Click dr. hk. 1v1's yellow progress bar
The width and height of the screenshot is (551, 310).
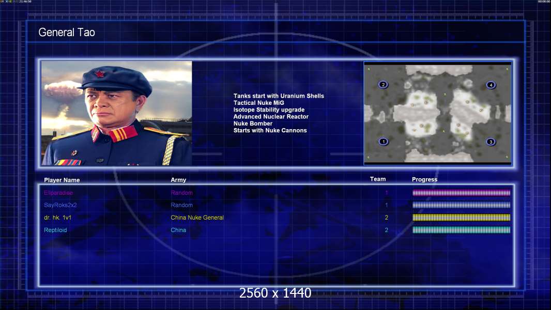coord(461,218)
